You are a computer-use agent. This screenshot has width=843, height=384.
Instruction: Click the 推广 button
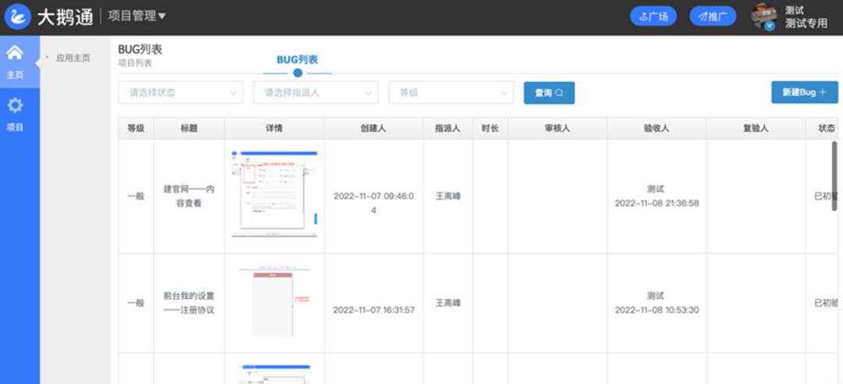coord(713,16)
